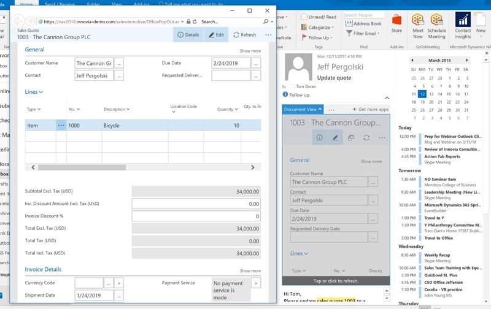Click Show more in Invoice Details section
The image size is (491, 309).
tap(250, 270)
